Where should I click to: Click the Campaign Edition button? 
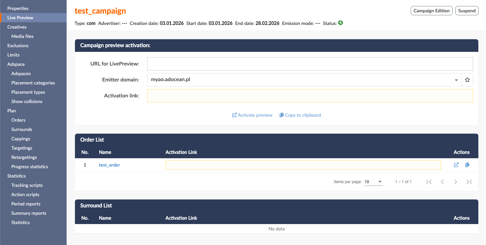click(431, 11)
